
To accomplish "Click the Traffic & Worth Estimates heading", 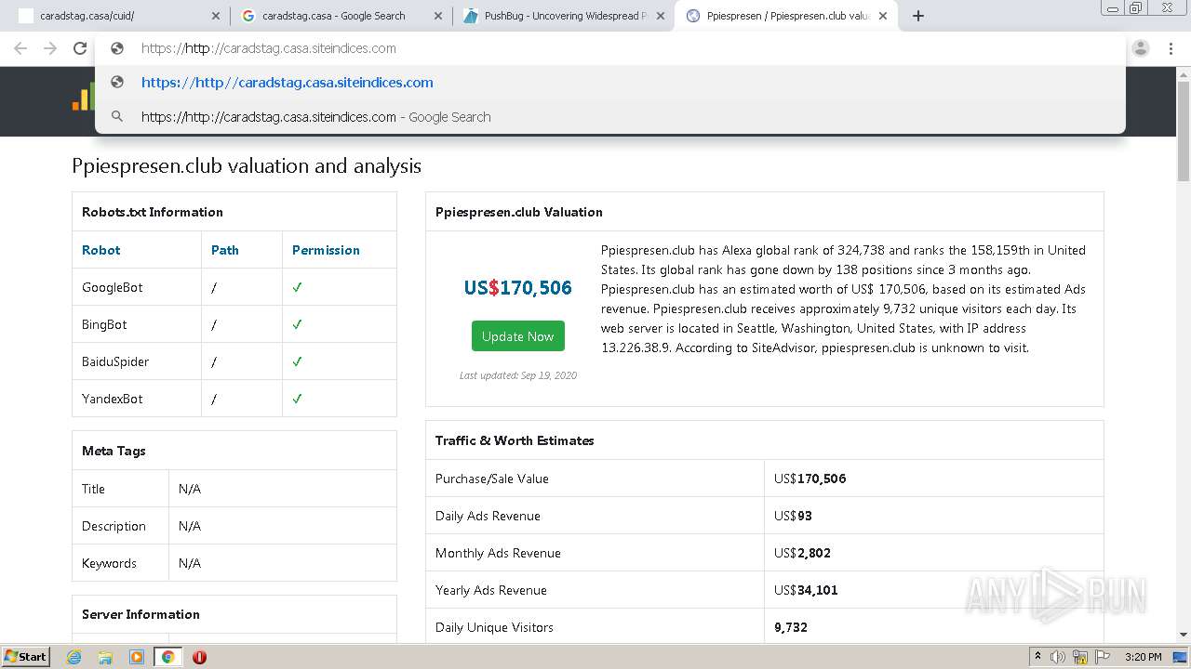I will [515, 440].
